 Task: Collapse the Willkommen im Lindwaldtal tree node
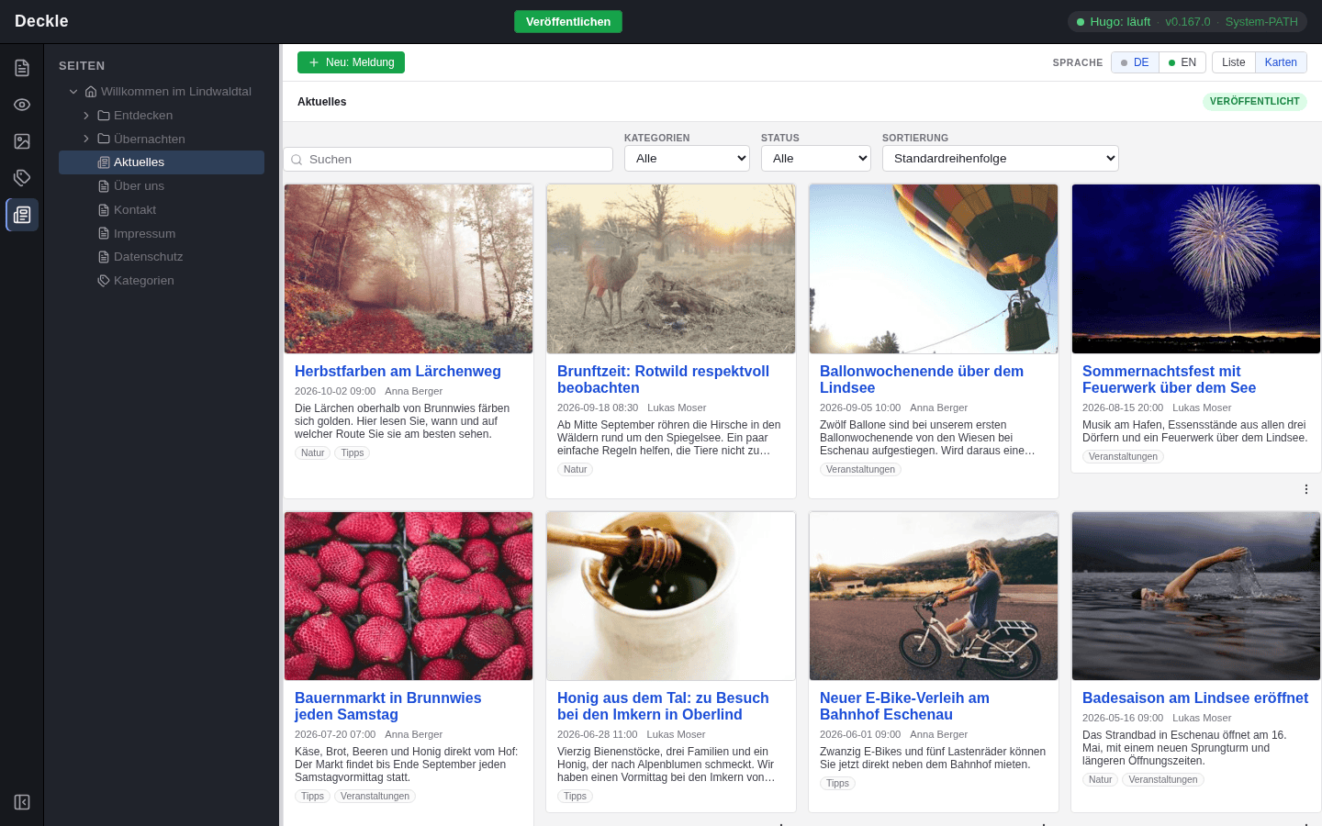tap(73, 92)
